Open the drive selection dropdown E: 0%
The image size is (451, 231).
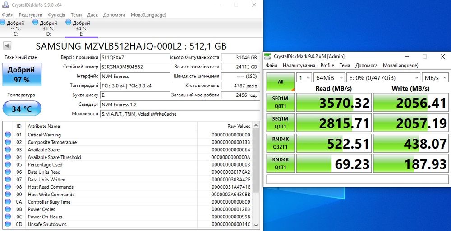pyautogui.click(x=383, y=77)
